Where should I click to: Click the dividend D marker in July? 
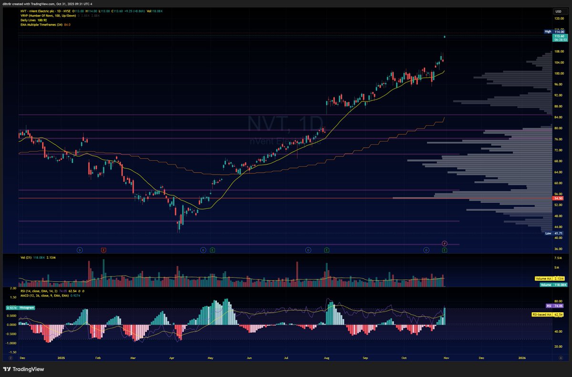(308, 249)
